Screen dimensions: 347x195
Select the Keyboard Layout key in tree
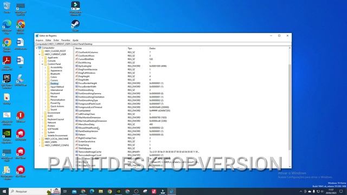[x=55, y=119]
